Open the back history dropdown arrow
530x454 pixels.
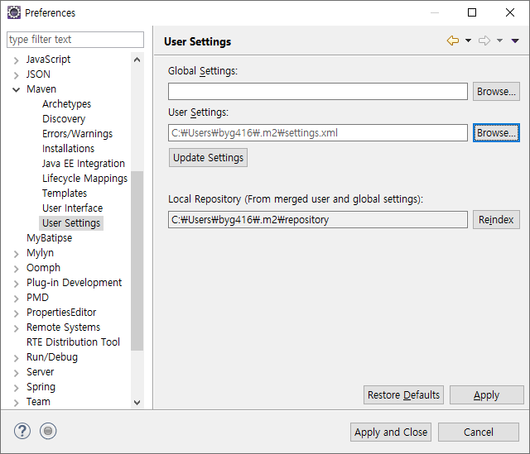pyautogui.click(x=468, y=41)
